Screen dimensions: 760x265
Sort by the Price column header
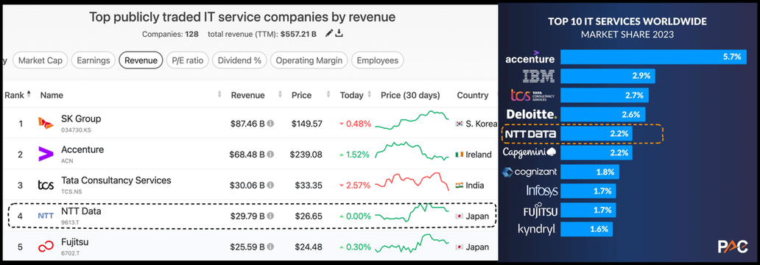(x=301, y=96)
